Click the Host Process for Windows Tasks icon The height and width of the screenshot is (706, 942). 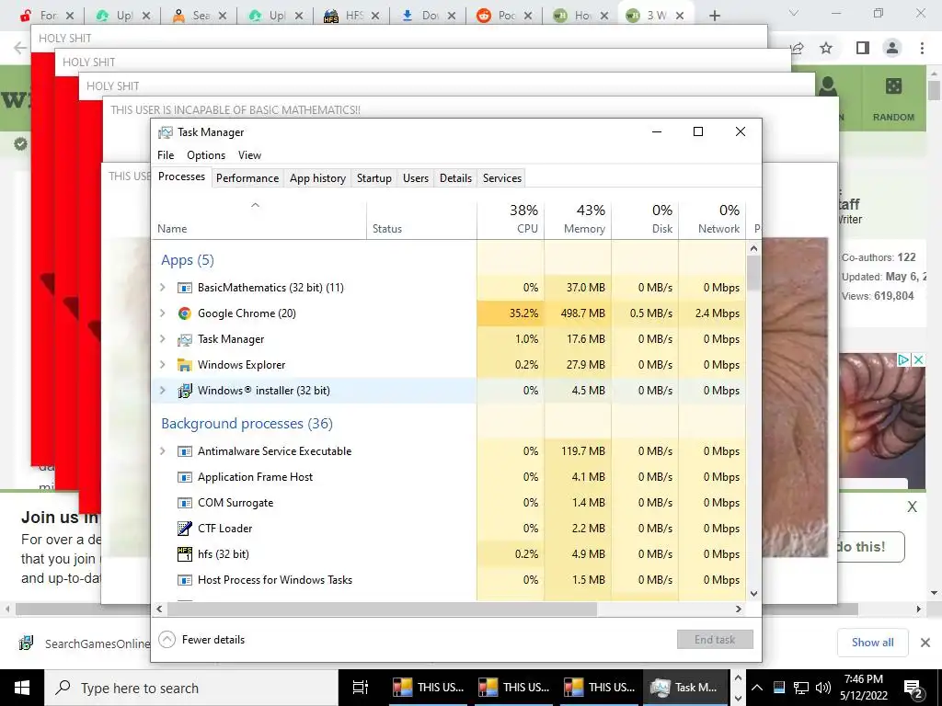pyautogui.click(x=184, y=580)
